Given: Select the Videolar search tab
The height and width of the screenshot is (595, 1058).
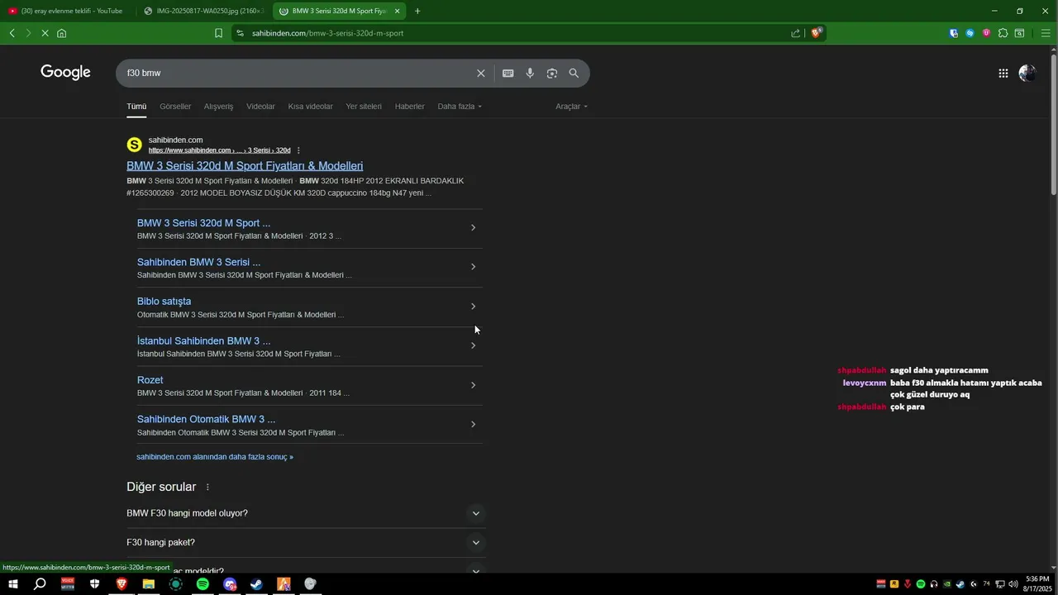Looking at the screenshot, I should click(x=260, y=107).
